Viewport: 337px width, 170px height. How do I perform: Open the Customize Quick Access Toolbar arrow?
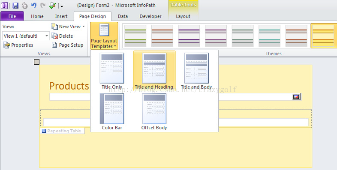click(62, 6)
